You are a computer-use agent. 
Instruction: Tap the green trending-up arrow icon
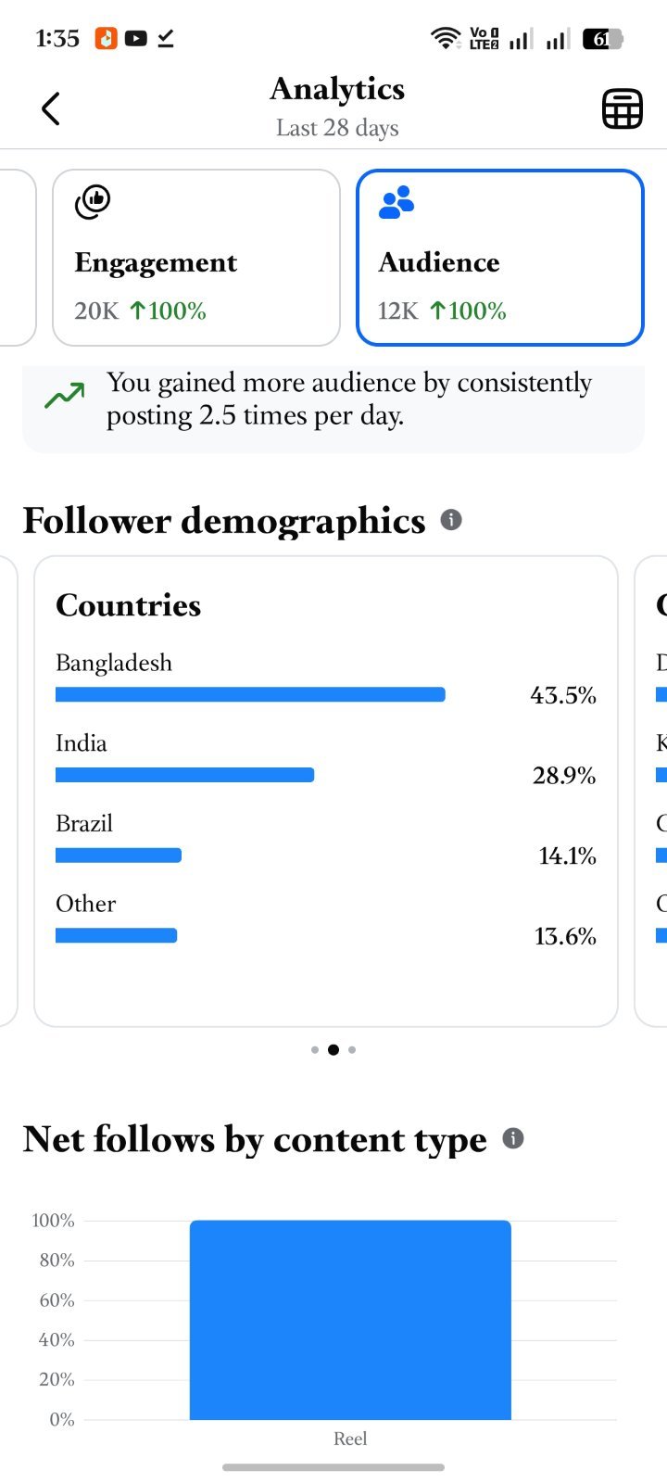[65, 397]
